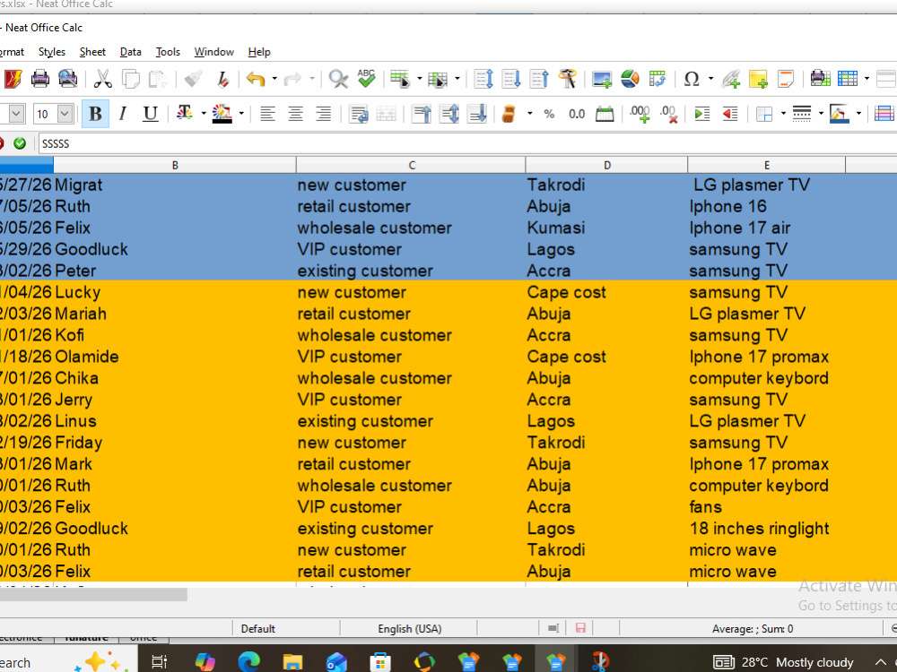
Task: Open the Window menu
Action: click(214, 52)
